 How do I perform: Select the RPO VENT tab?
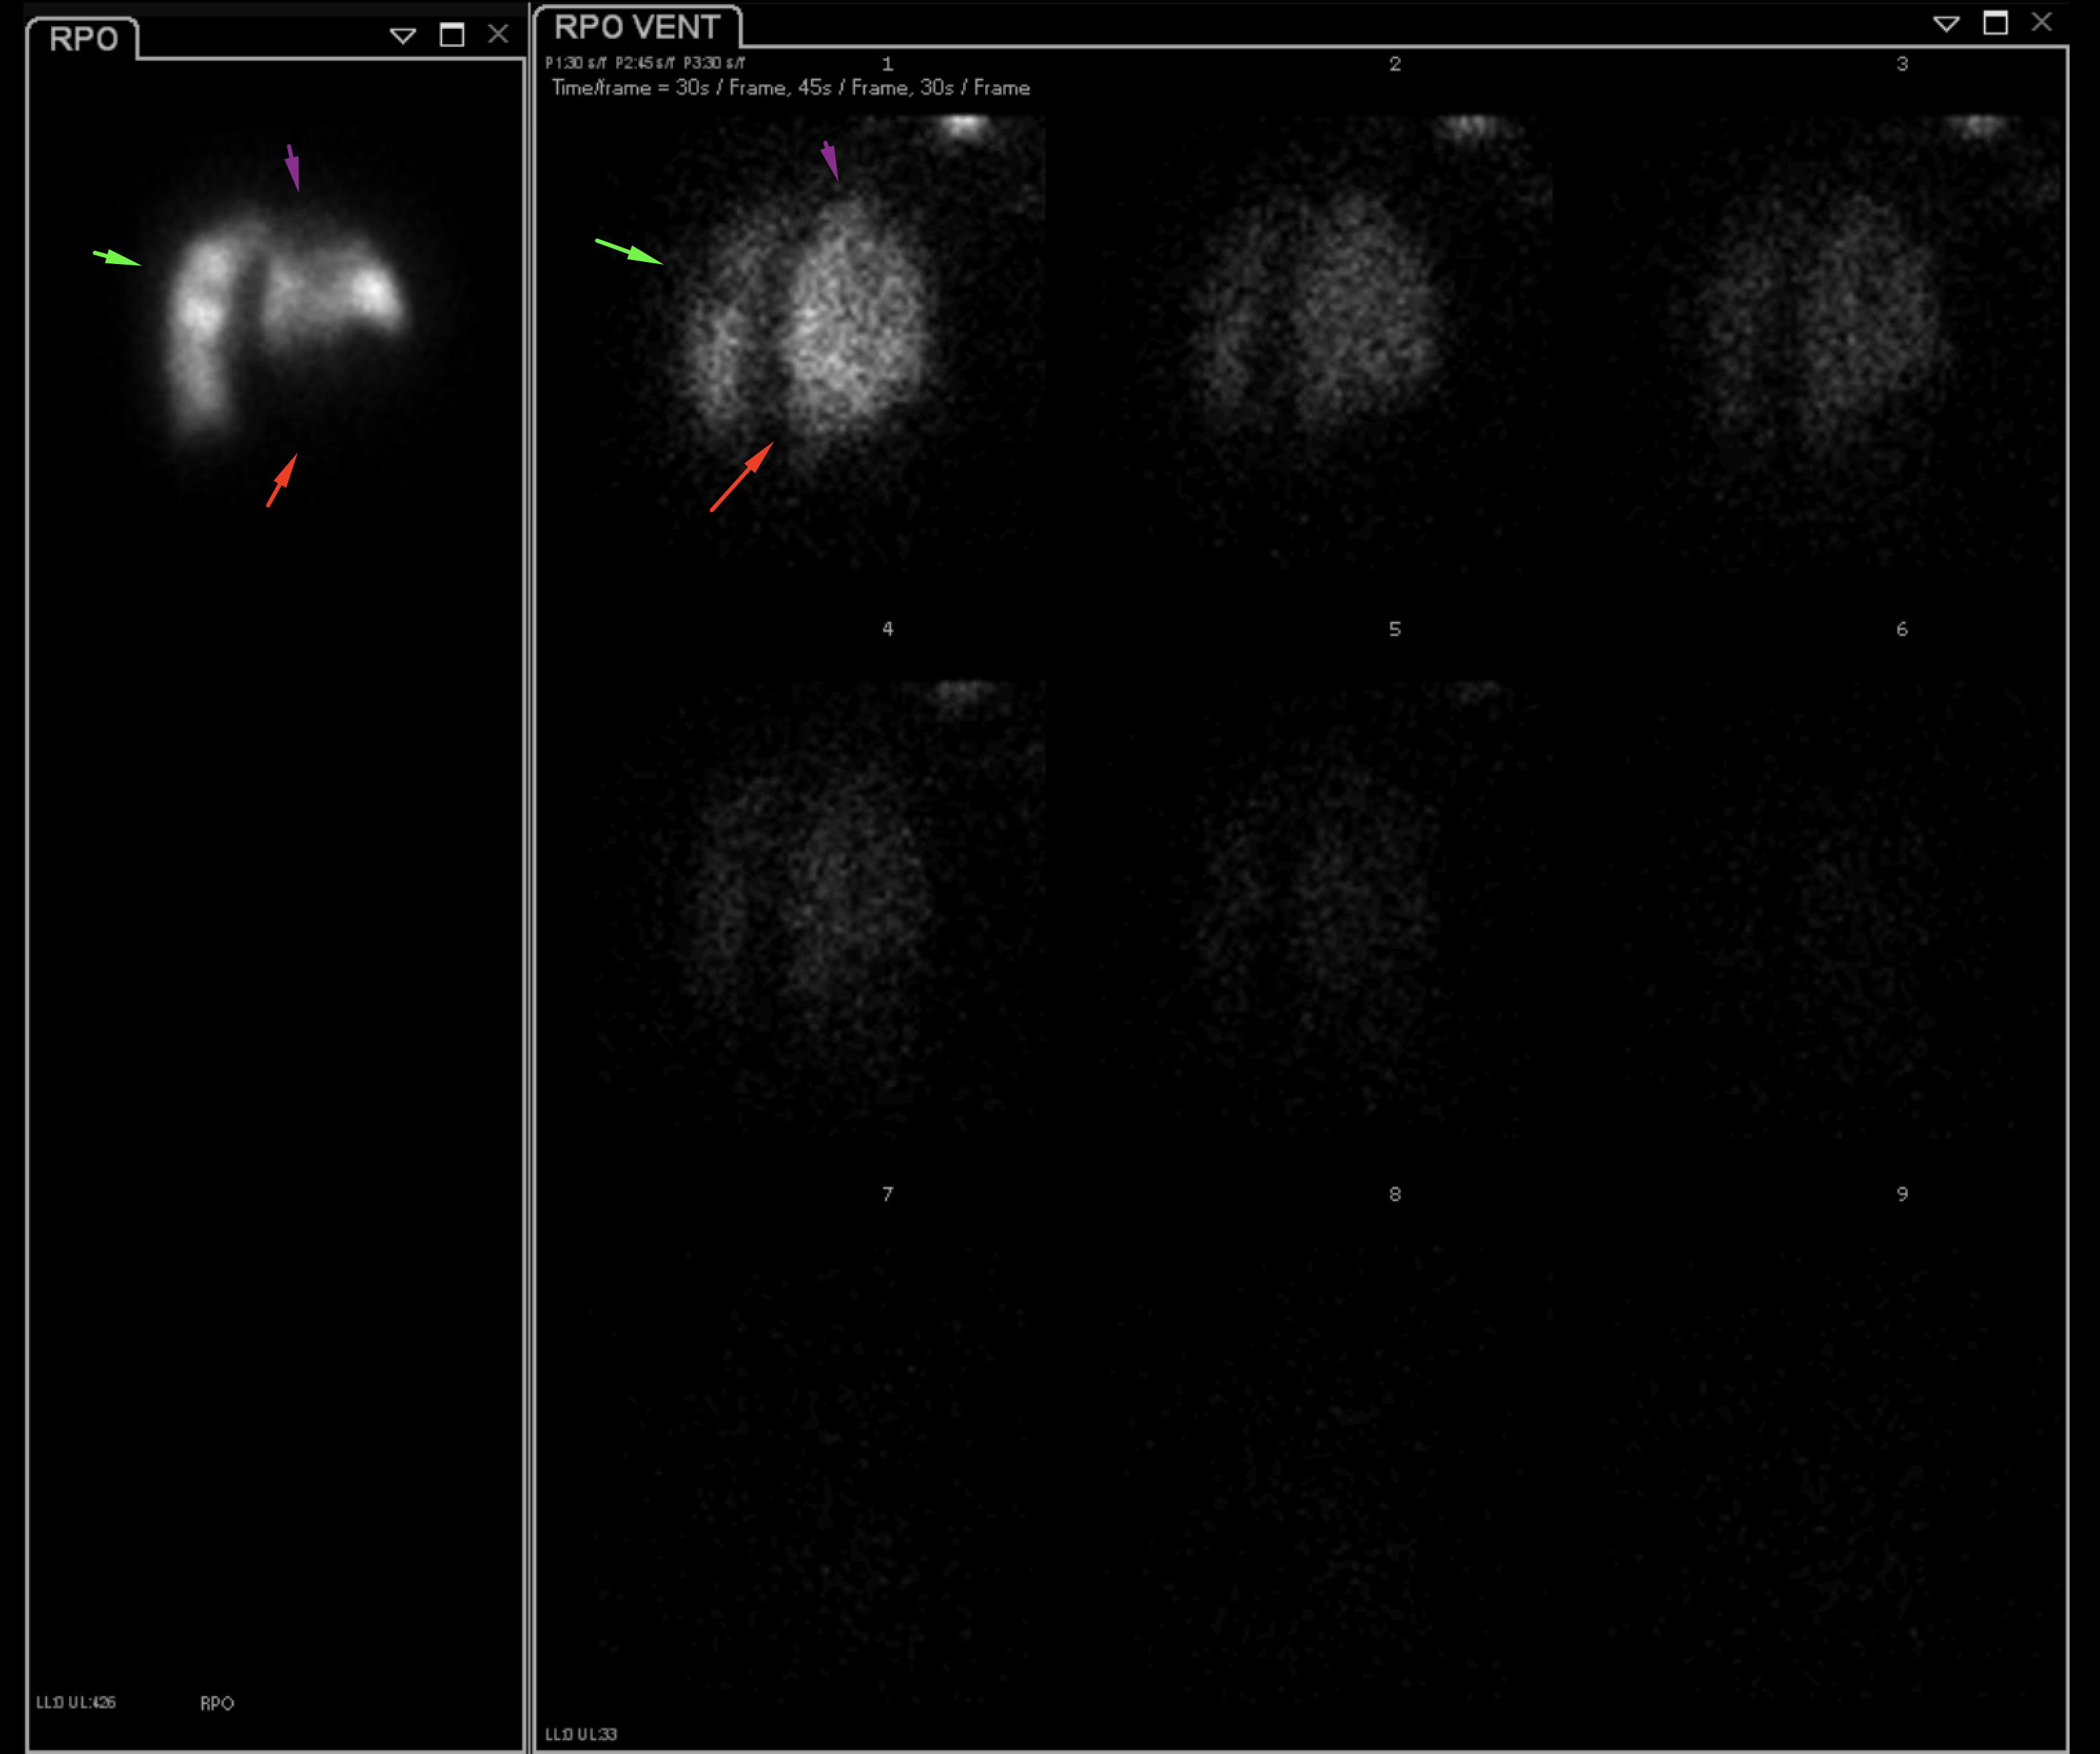coord(637,27)
